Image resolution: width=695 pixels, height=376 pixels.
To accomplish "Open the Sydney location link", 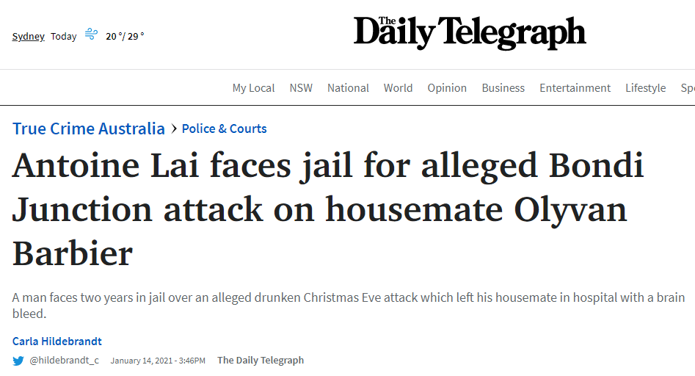I will pos(29,37).
